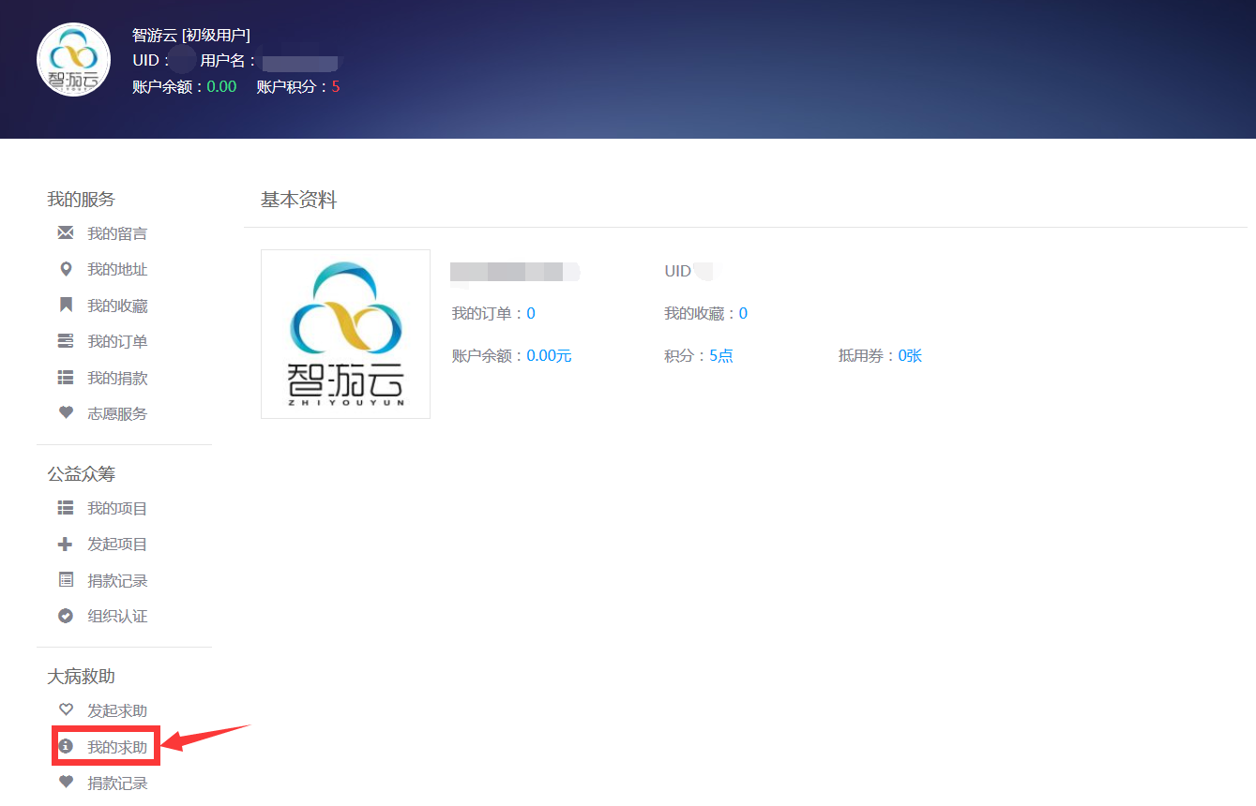This screenshot has width=1256, height=806.
Task: Click the header 账户积分 value 5
Action: (x=336, y=86)
